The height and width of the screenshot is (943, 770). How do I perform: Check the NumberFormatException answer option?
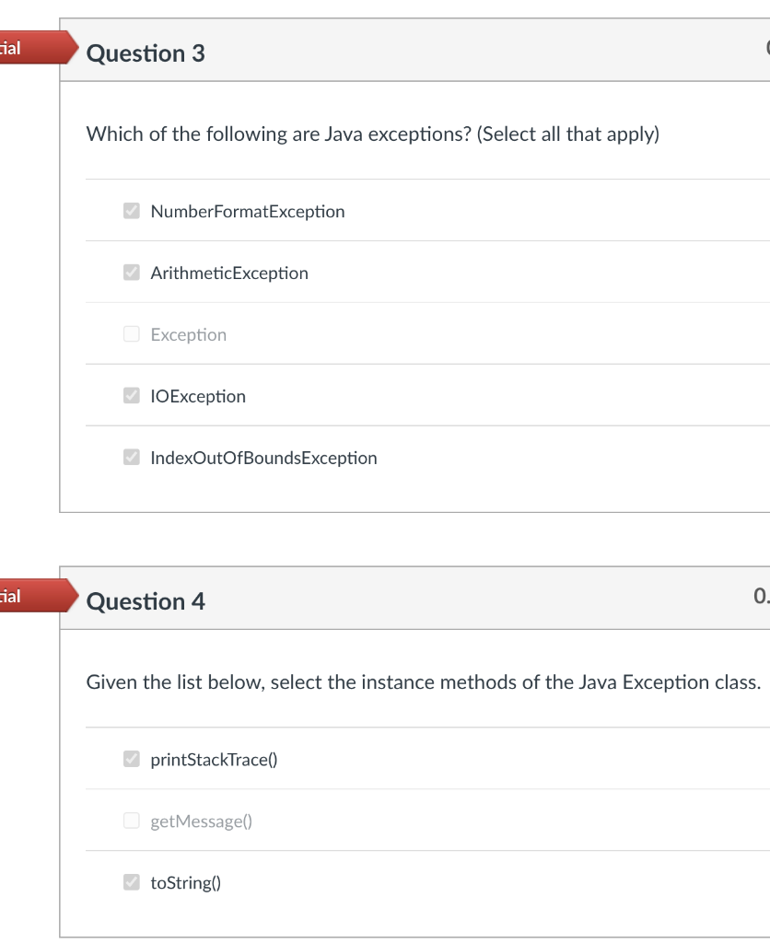[x=132, y=211]
